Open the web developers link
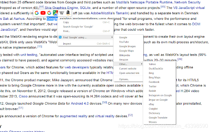Viewport: 211px width, 132px height. (76, 67)
